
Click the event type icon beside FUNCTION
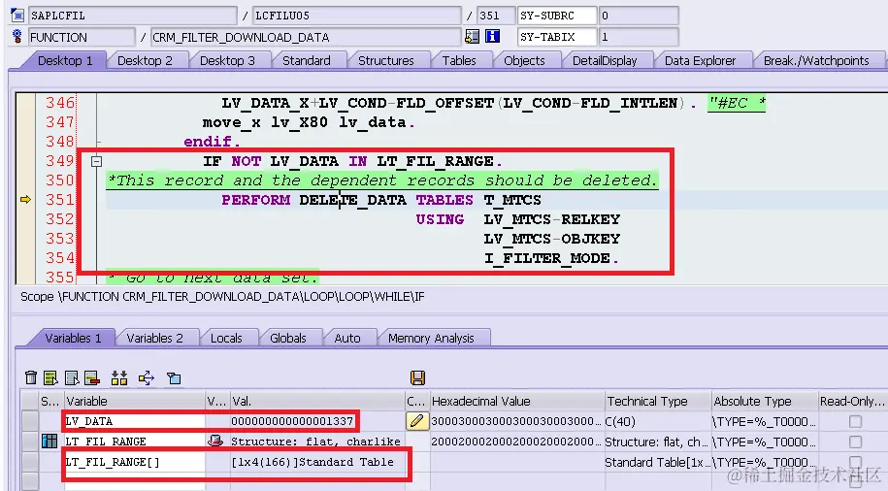pyautogui.click(x=17, y=37)
